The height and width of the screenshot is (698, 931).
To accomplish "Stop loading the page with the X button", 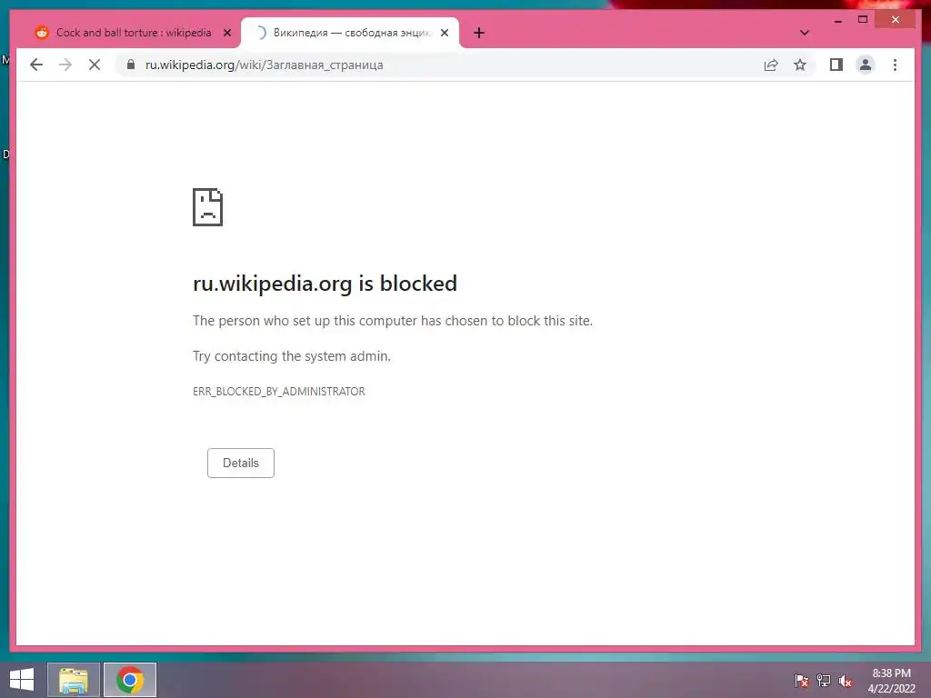I will (95, 65).
